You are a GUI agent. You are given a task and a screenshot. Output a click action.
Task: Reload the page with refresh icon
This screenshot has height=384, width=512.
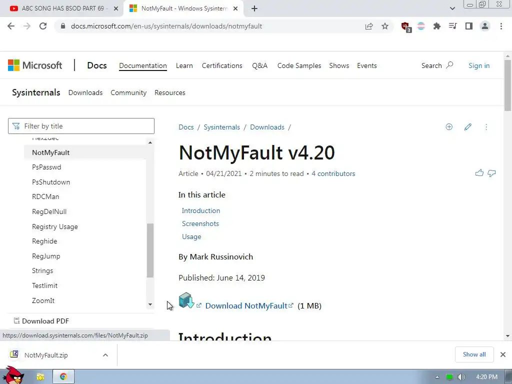(x=43, y=26)
